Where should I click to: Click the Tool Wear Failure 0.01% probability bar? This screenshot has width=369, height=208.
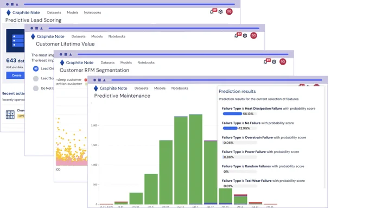tap(239, 186)
